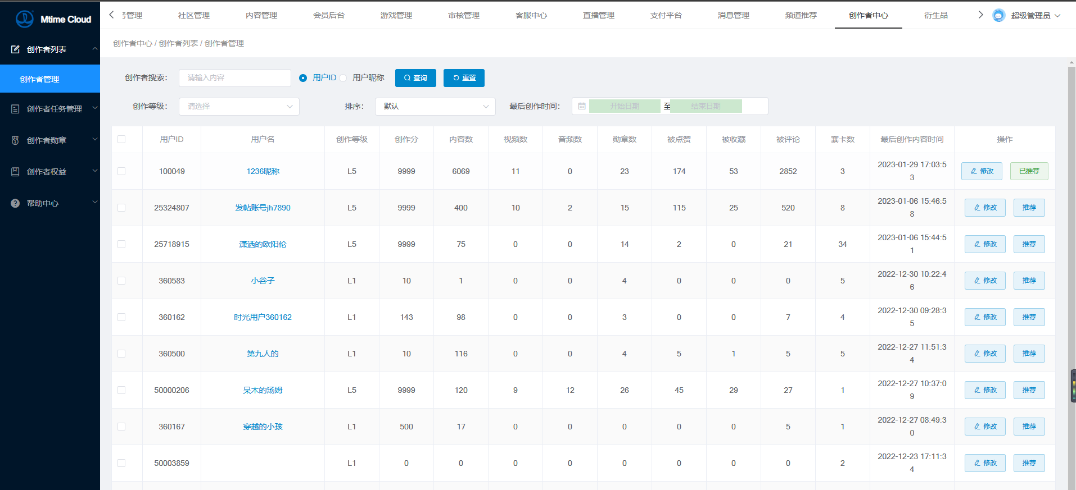The image size is (1076, 490).
Task: Check the row checkbox for user 50000206
Action: (121, 390)
